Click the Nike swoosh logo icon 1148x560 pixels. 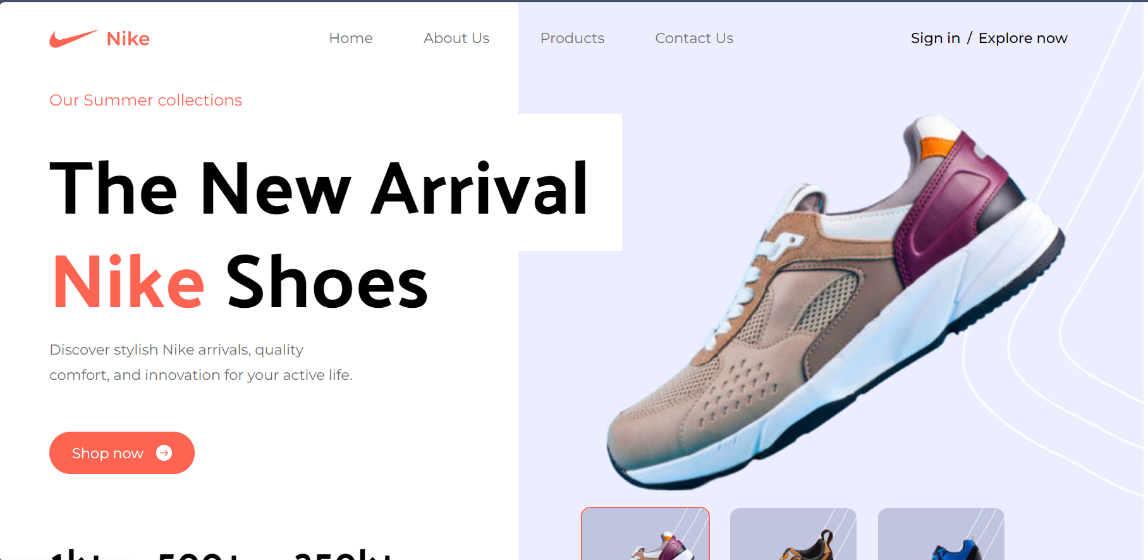click(73, 39)
